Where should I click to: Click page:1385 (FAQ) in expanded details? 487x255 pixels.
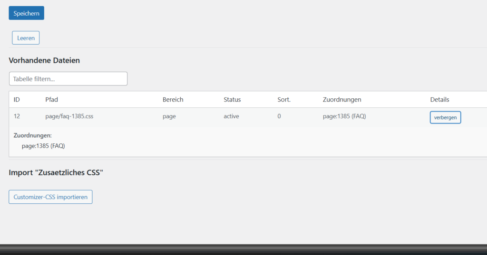(43, 146)
